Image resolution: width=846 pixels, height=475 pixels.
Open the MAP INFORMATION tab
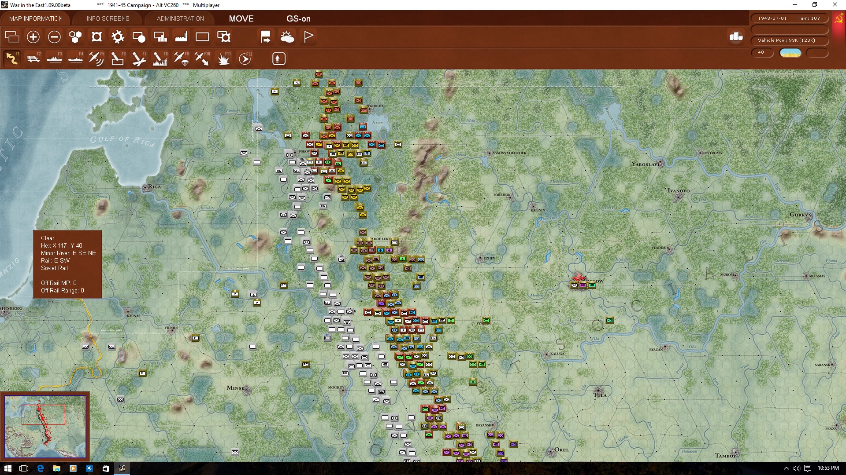36,18
